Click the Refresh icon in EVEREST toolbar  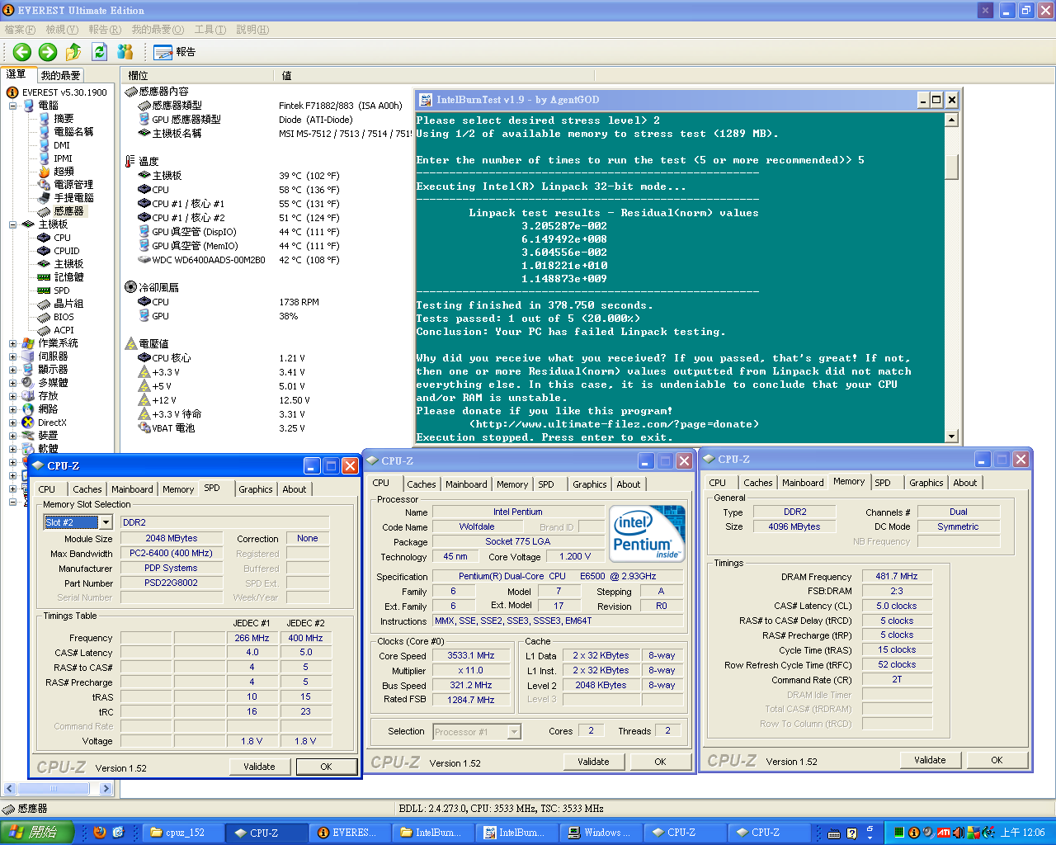[99, 52]
